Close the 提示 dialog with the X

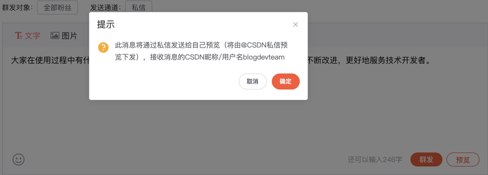[295, 24]
